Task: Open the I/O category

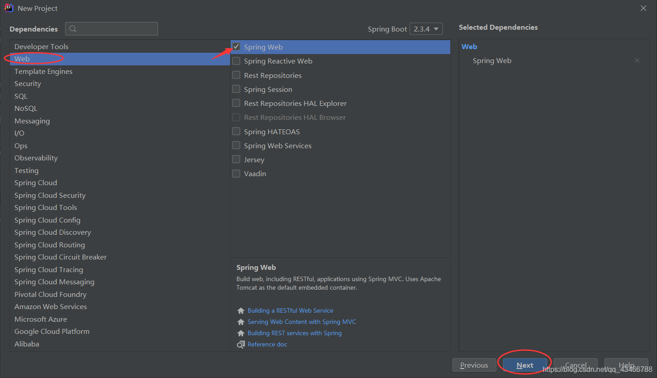Action: point(120,133)
